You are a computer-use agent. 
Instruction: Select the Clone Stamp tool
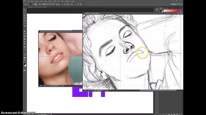coord(25,31)
